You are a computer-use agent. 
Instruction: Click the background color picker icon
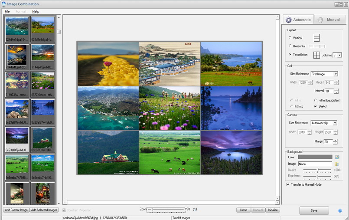tap(337, 157)
